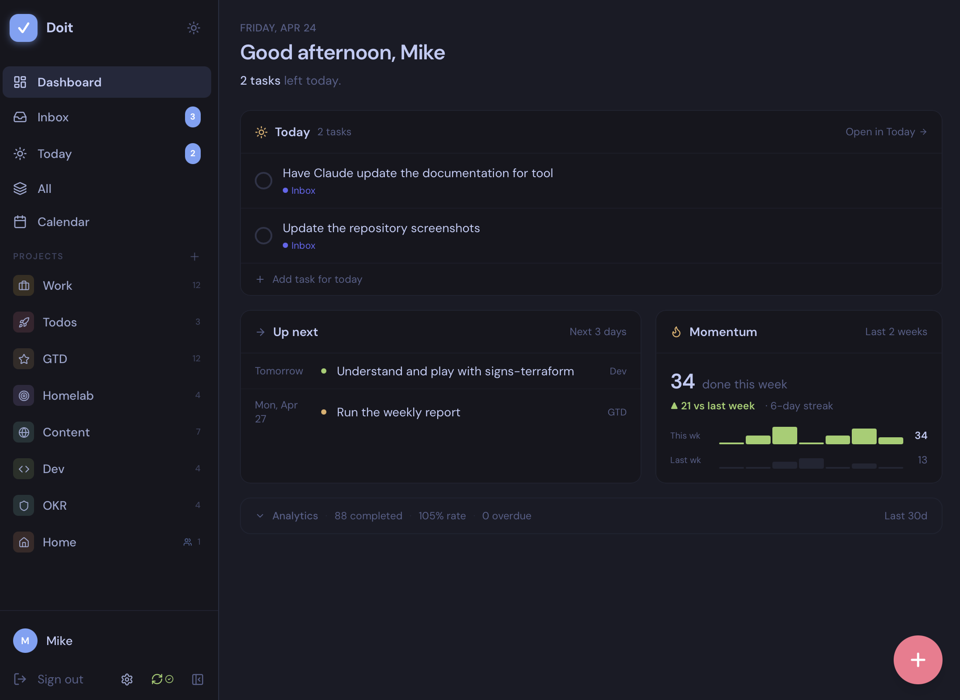Complete 'Have Claude update the documentation' task

coord(264,181)
